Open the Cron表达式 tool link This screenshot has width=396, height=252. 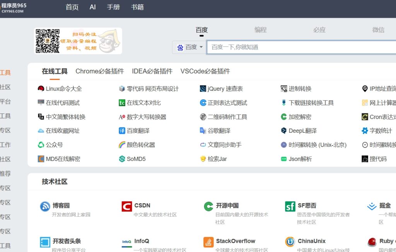pos(382,117)
